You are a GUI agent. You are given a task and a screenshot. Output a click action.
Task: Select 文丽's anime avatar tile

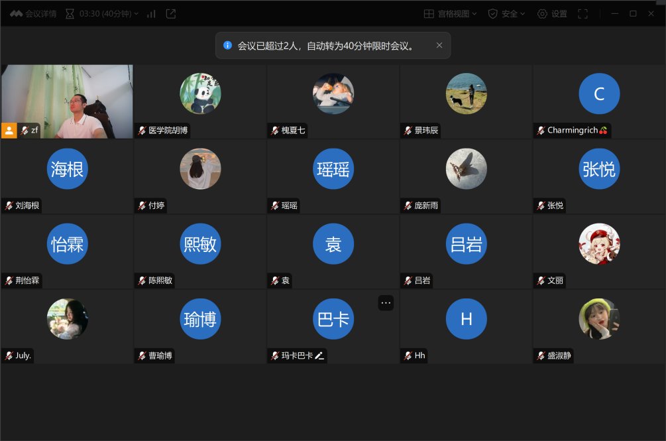point(599,244)
